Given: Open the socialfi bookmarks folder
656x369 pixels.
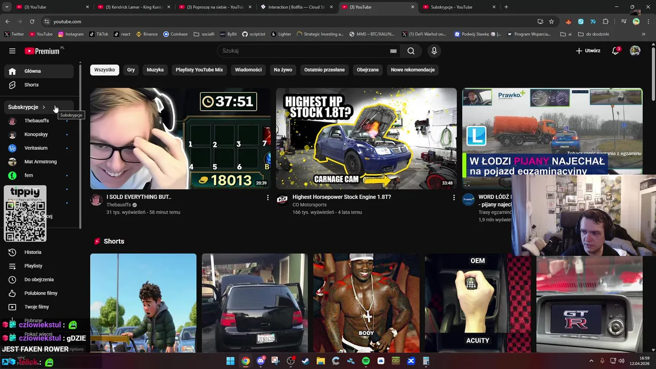Looking at the screenshot, I should click(204, 34).
